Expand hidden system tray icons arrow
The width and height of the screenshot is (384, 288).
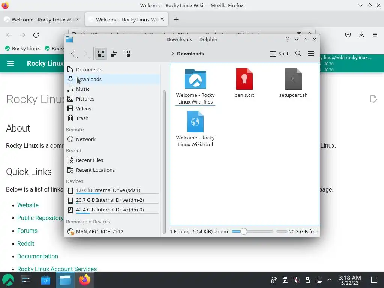[x=330, y=280]
